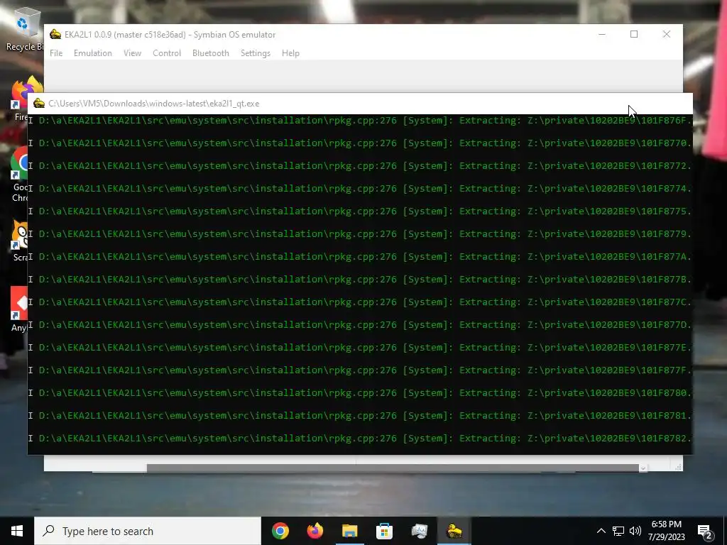The height and width of the screenshot is (545, 727).
Task: Open the volume tray icon
Action: 635,531
